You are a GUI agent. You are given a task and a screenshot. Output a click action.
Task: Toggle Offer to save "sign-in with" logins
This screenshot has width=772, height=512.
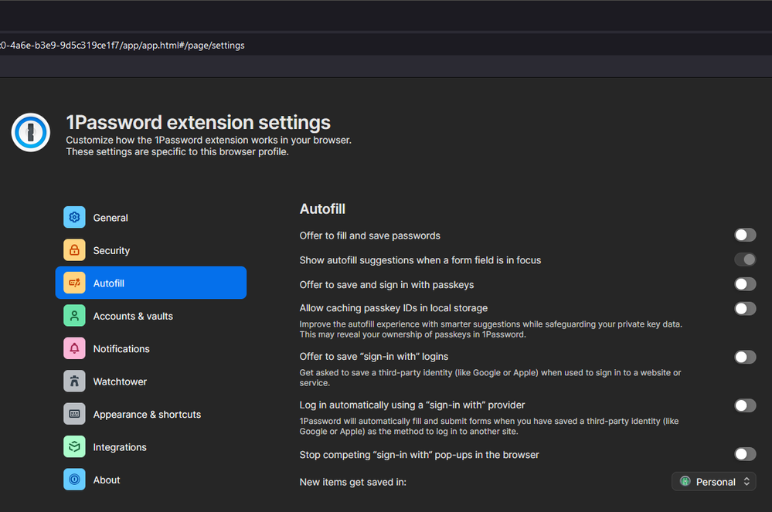[x=745, y=357]
